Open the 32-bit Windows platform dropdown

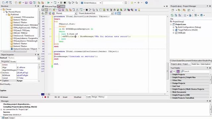point(100,3)
